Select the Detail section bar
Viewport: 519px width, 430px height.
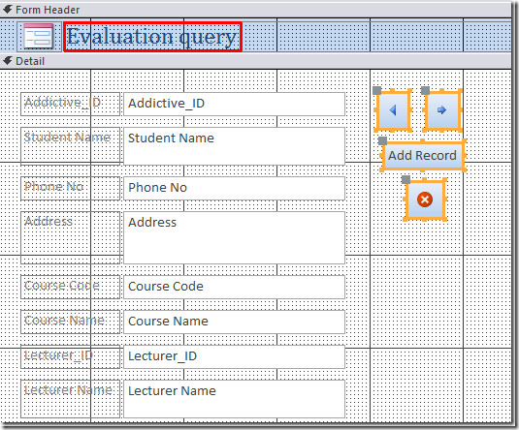pos(256,61)
